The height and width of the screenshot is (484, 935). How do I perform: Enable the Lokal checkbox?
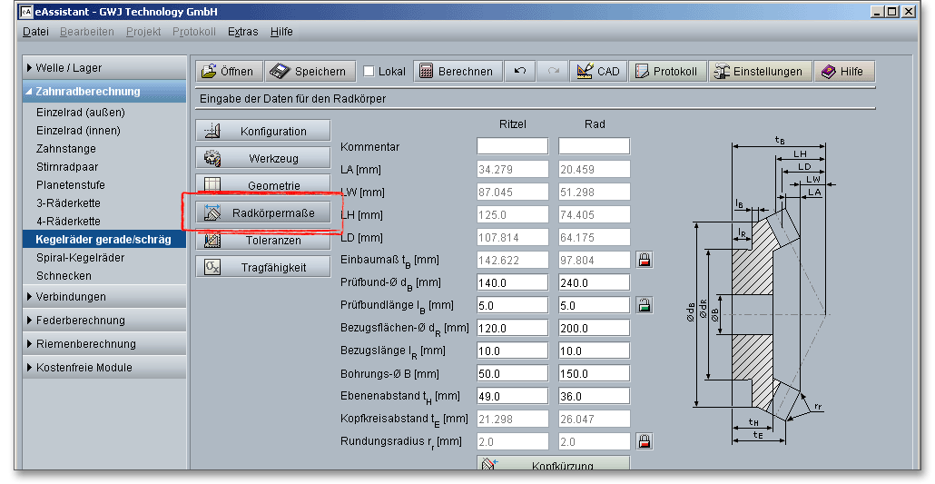[369, 72]
